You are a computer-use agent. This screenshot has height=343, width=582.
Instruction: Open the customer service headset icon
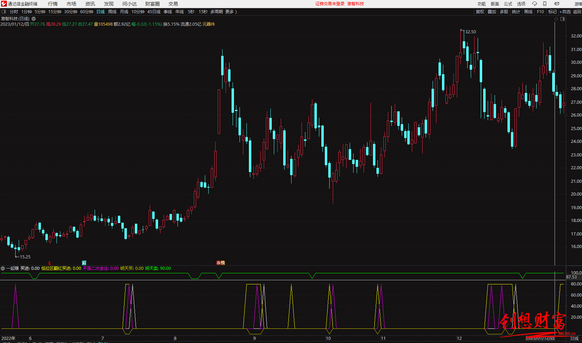point(535,4)
